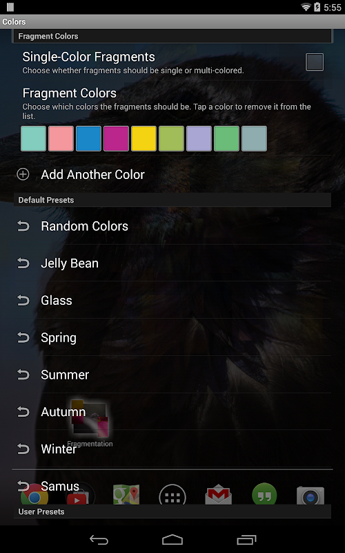This screenshot has width=345, height=553.
Task: Select the Summer preset label
Action: point(65,375)
